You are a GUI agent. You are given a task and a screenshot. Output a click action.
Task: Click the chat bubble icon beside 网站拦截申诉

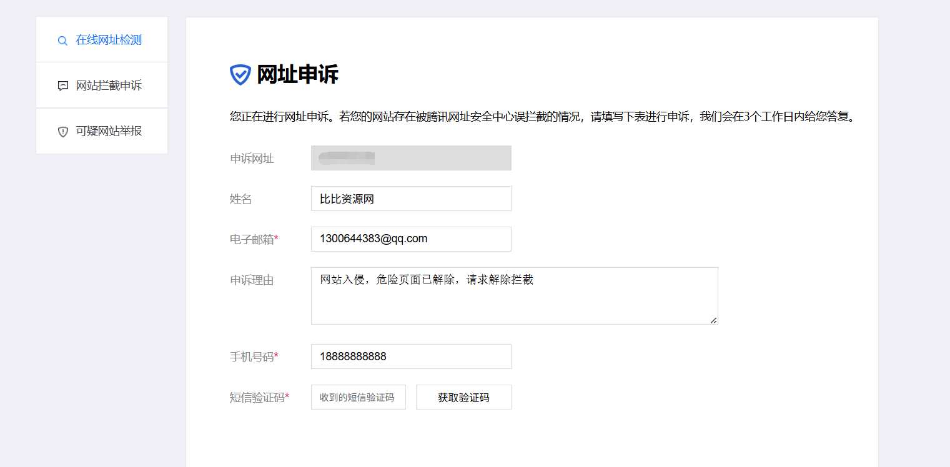(62, 86)
